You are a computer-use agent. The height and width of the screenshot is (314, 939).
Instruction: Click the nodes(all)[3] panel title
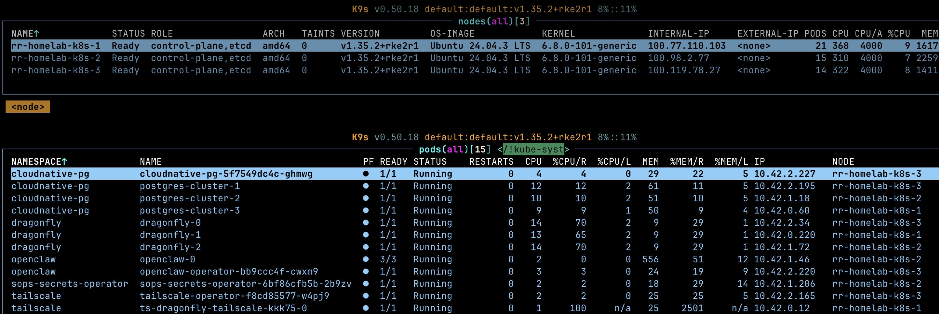point(494,21)
